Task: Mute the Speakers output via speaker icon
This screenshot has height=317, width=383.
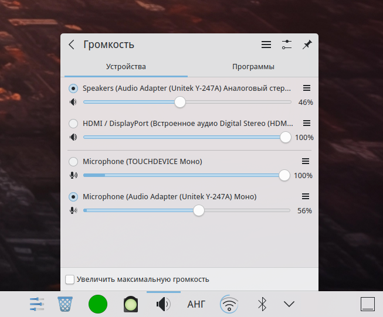Action: 73,102
